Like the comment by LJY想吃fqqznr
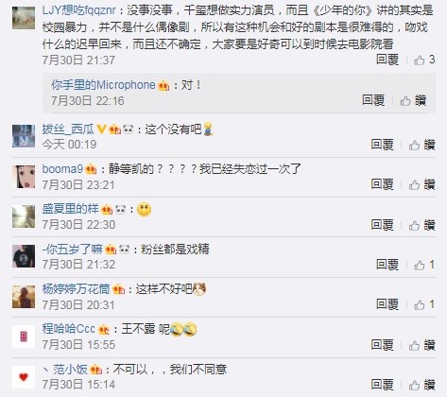This screenshot has height=397, width=447. pyautogui.click(x=424, y=60)
